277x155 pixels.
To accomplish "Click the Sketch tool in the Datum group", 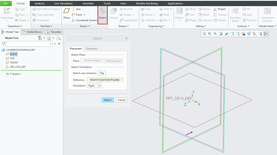I will pyautogui.click(x=103, y=14).
